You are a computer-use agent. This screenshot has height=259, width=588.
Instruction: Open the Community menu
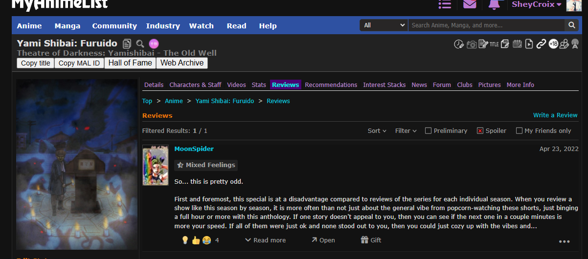pos(114,26)
